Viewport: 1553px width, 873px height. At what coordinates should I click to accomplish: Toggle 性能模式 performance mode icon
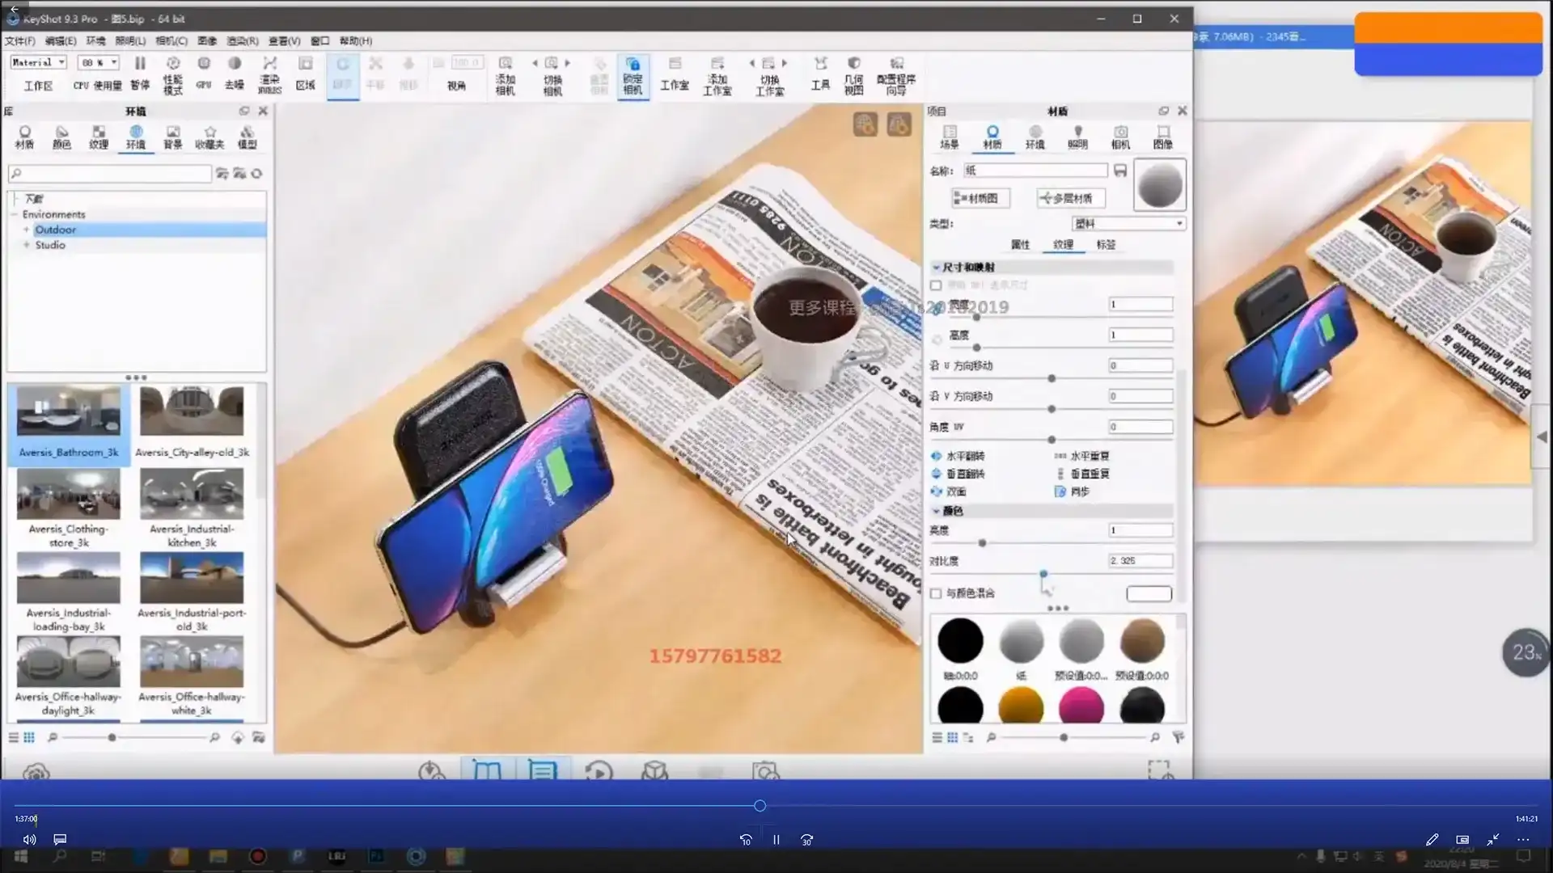pyautogui.click(x=172, y=64)
